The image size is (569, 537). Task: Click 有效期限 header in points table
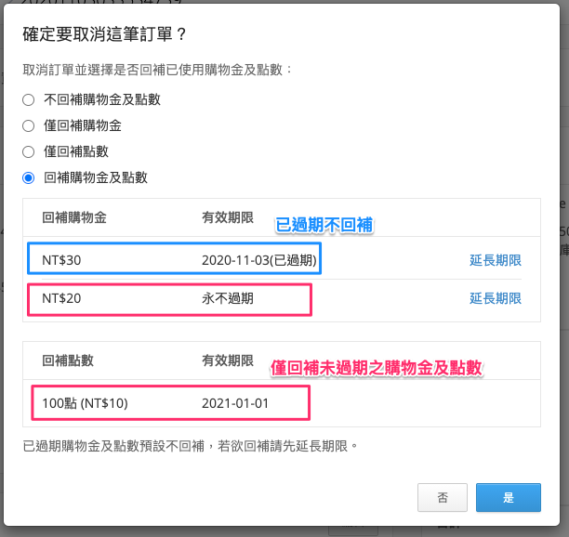click(x=228, y=360)
